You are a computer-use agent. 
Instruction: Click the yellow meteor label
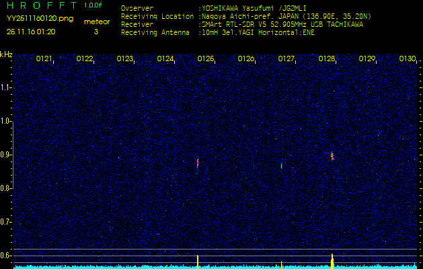(x=96, y=22)
